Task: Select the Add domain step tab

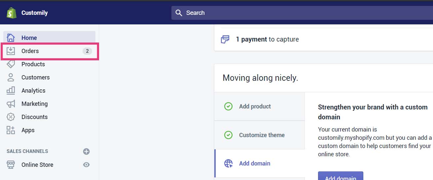Action: point(254,164)
